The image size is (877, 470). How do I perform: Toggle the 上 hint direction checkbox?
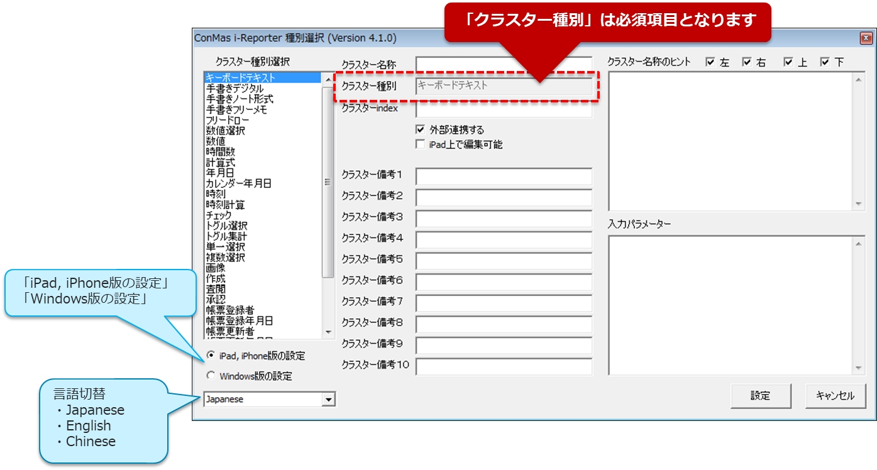point(788,62)
